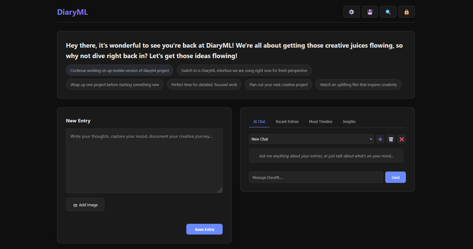Click the lock icon for privacy
The height and width of the screenshot is (249, 473).
406,12
